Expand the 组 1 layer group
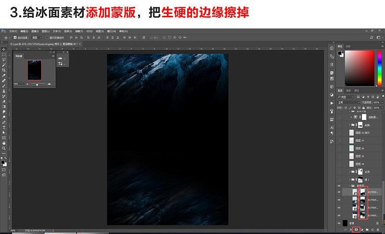 point(350,180)
